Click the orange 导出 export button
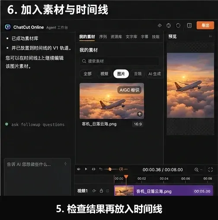Image resolution: width=218 pixels, height=220 pixels. [x=205, y=26]
